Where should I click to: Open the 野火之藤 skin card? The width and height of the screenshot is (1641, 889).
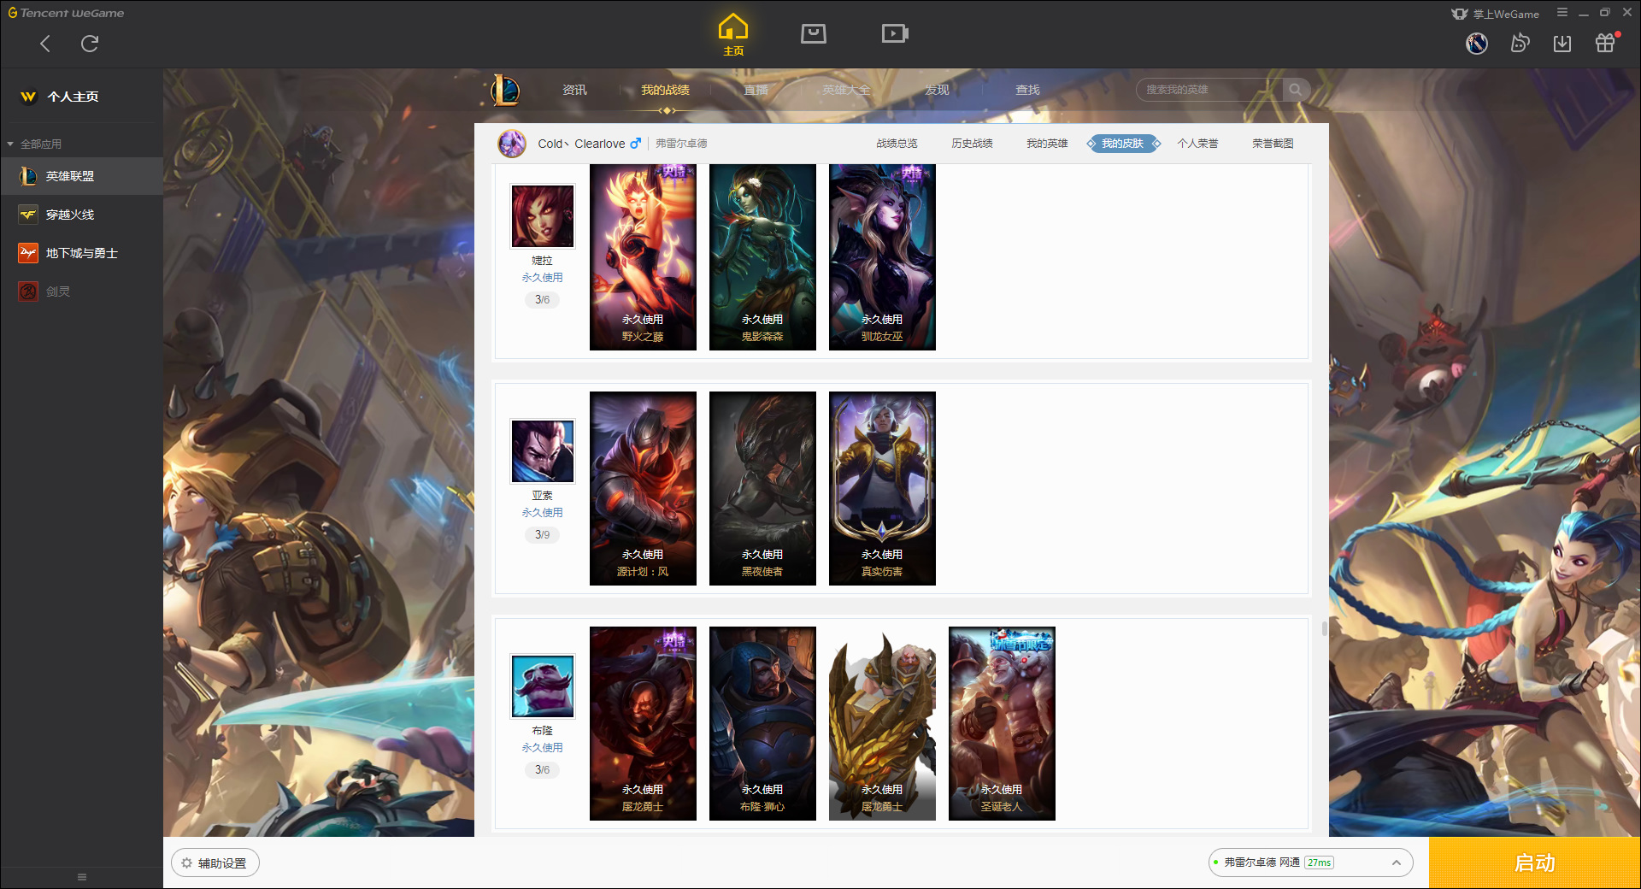pyautogui.click(x=643, y=257)
